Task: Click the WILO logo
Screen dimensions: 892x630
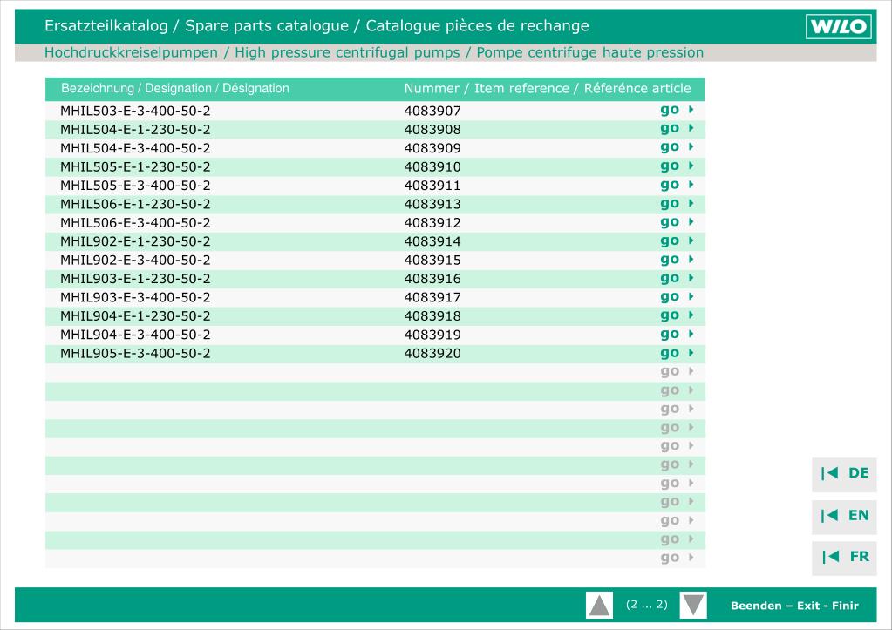Action: point(839,26)
